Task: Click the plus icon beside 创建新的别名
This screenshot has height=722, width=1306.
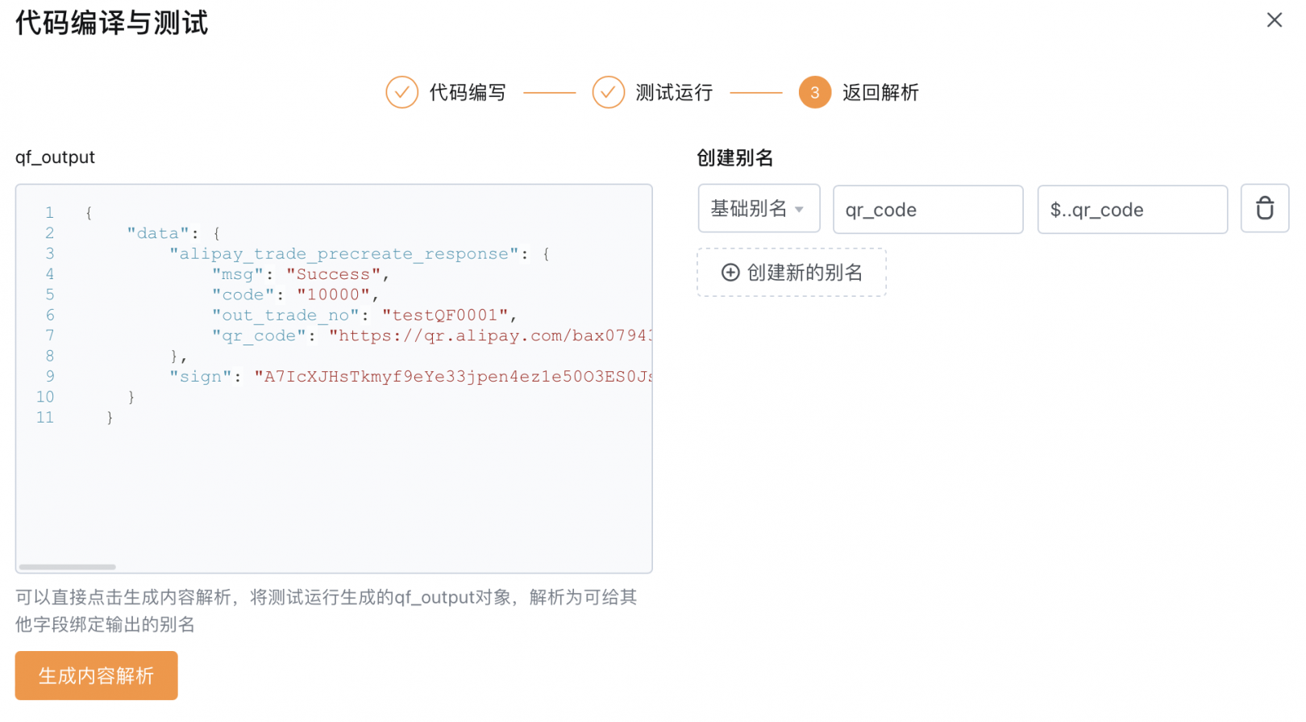Action: pyautogui.click(x=730, y=273)
